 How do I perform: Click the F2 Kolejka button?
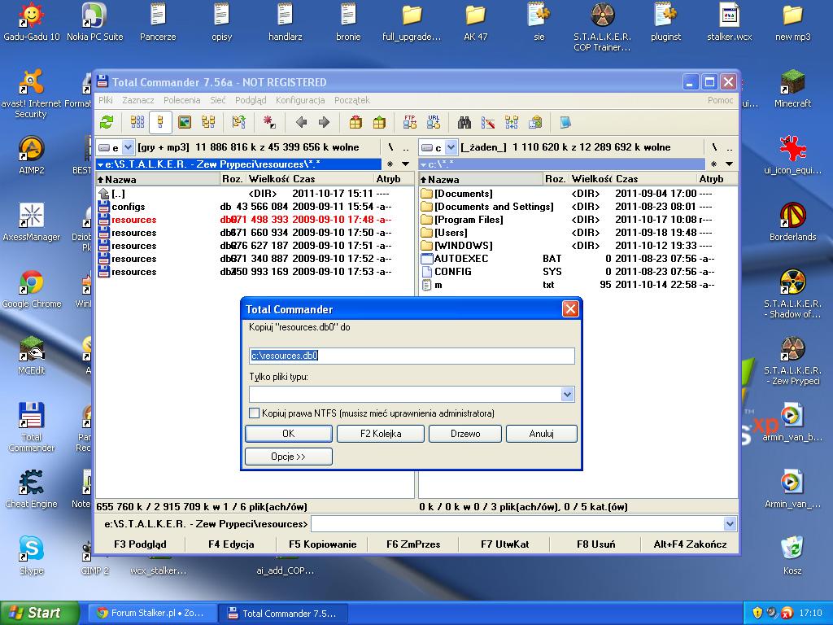click(x=381, y=434)
